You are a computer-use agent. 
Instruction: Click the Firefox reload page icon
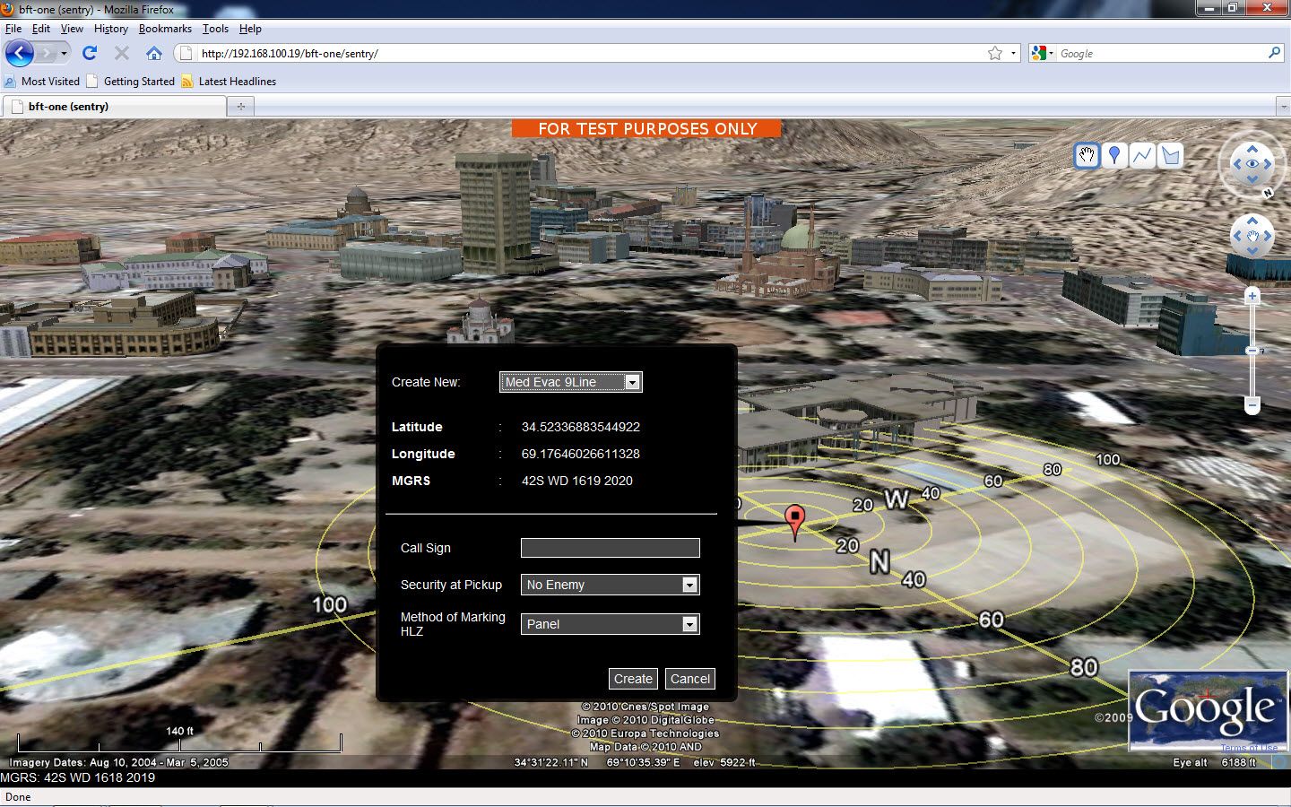point(90,53)
